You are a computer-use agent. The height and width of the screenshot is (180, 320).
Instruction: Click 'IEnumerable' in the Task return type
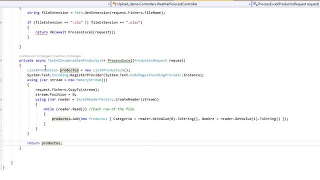69,60
